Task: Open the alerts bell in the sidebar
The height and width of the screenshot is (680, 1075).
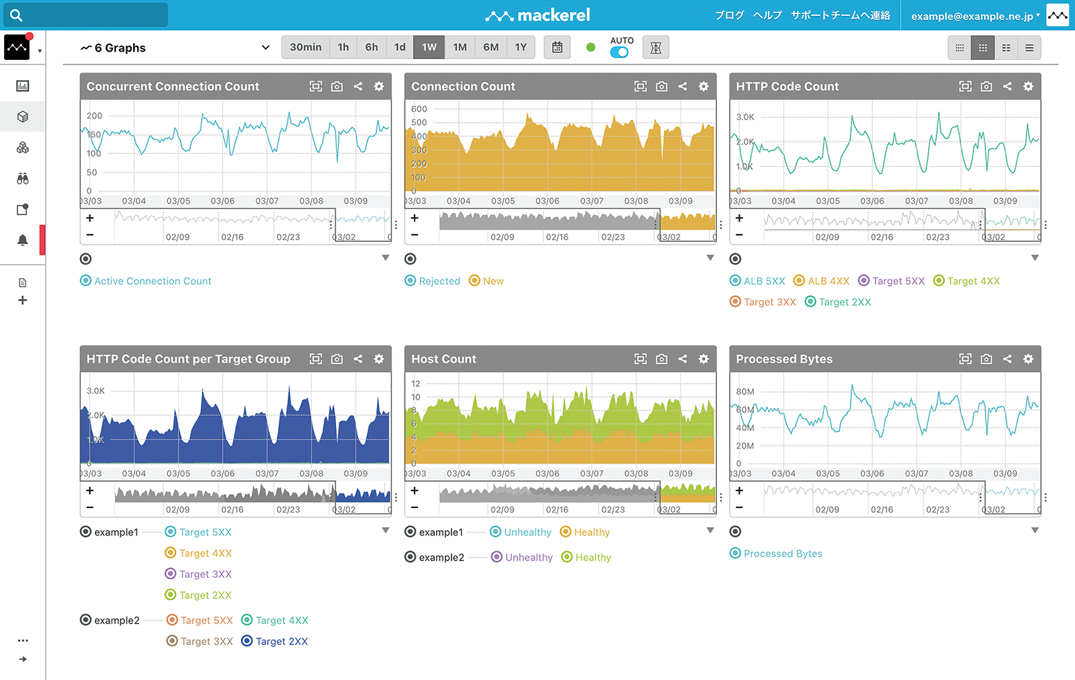Action: [23, 240]
